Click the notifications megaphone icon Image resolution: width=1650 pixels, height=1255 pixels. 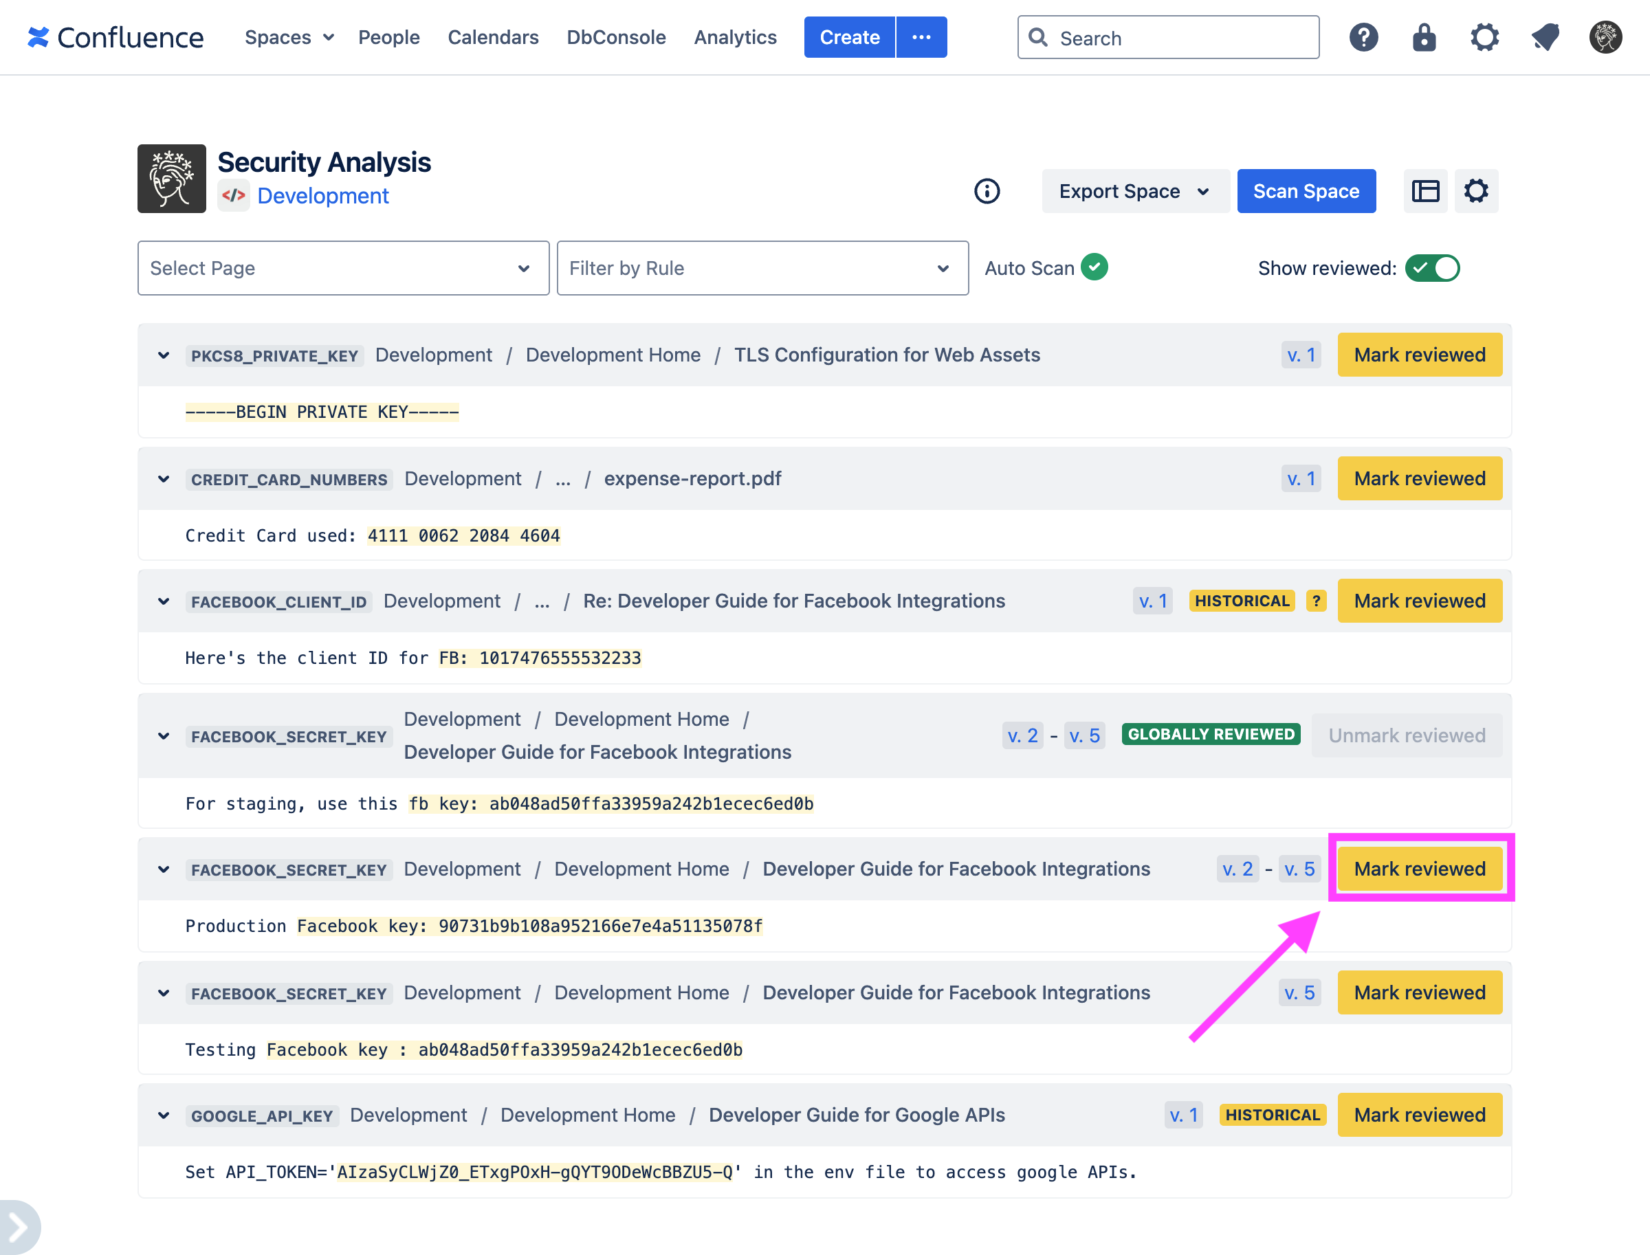coord(1545,37)
